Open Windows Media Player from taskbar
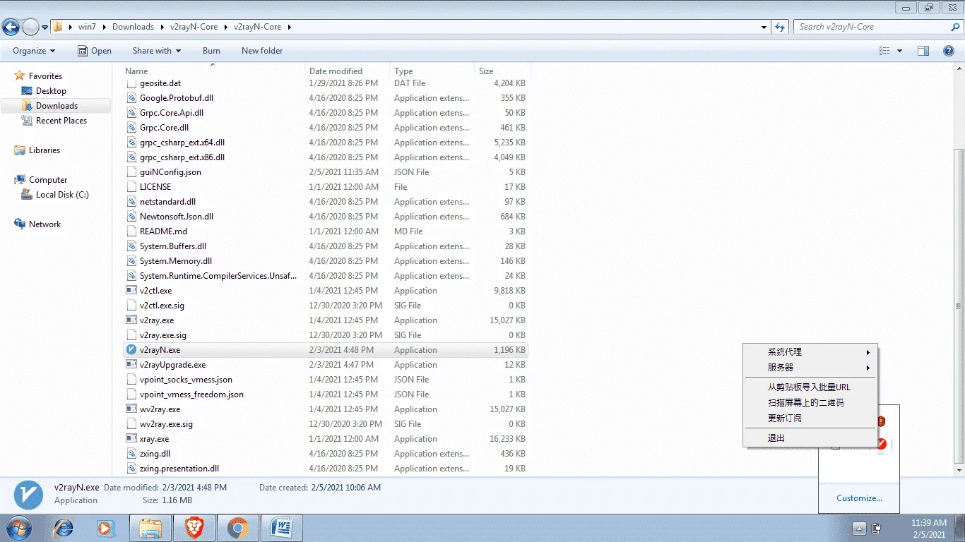Viewport: 965px width, 542px height. pos(106,528)
